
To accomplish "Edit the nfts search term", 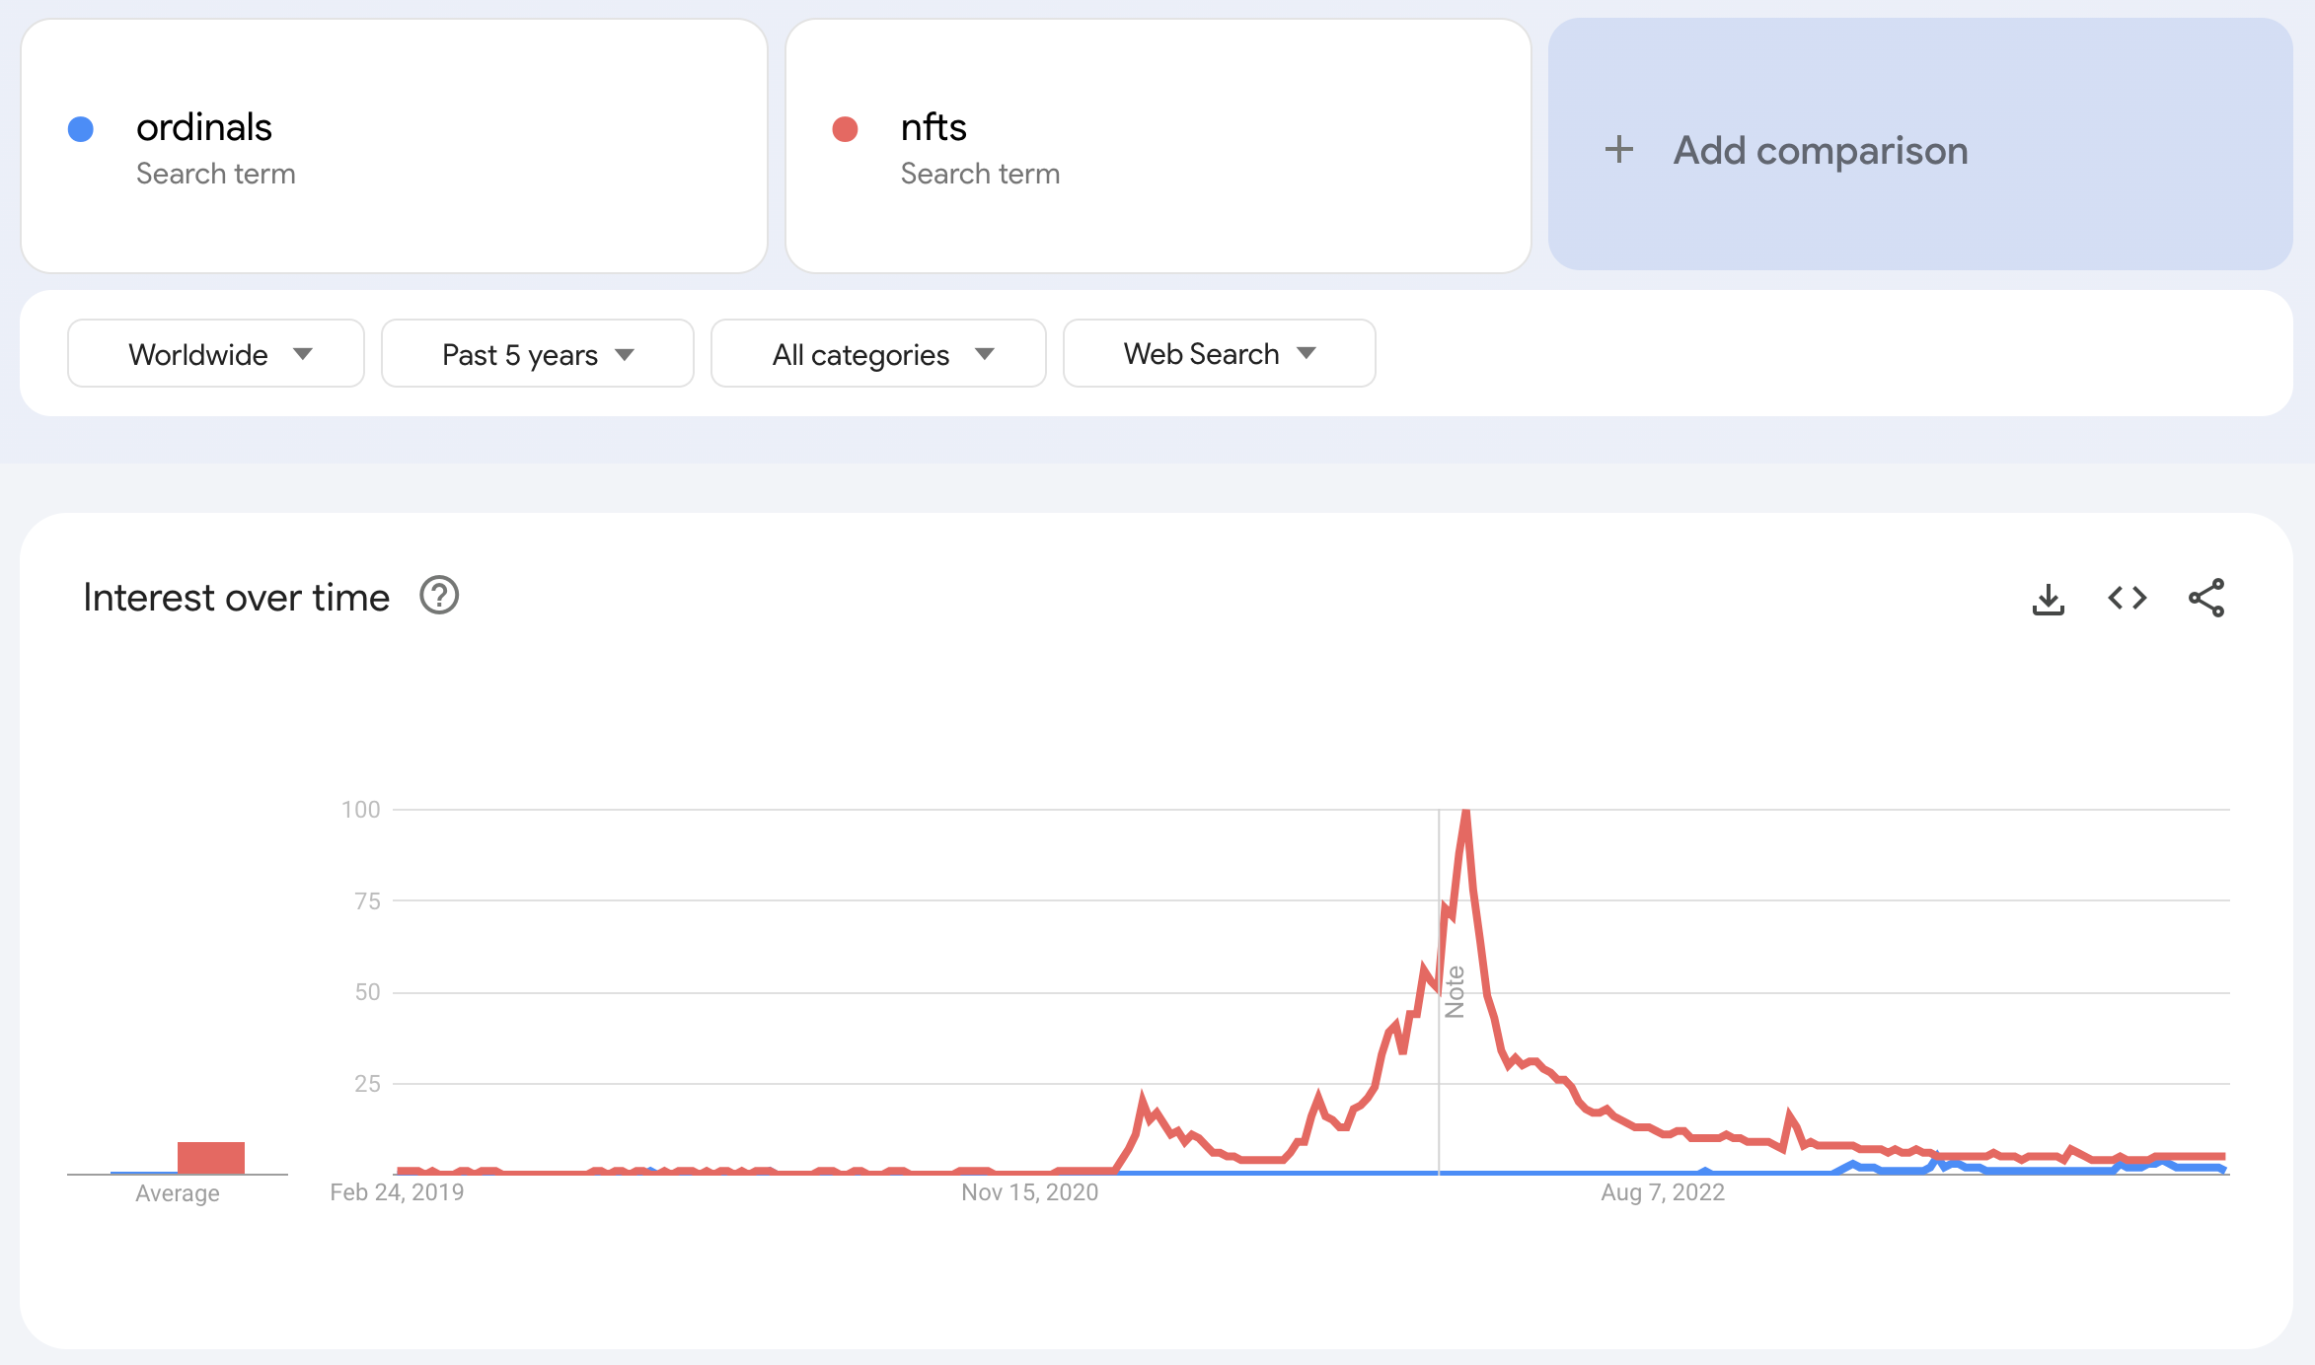I will click(x=933, y=128).
